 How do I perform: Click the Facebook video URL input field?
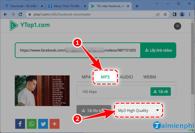click(78, 50)
